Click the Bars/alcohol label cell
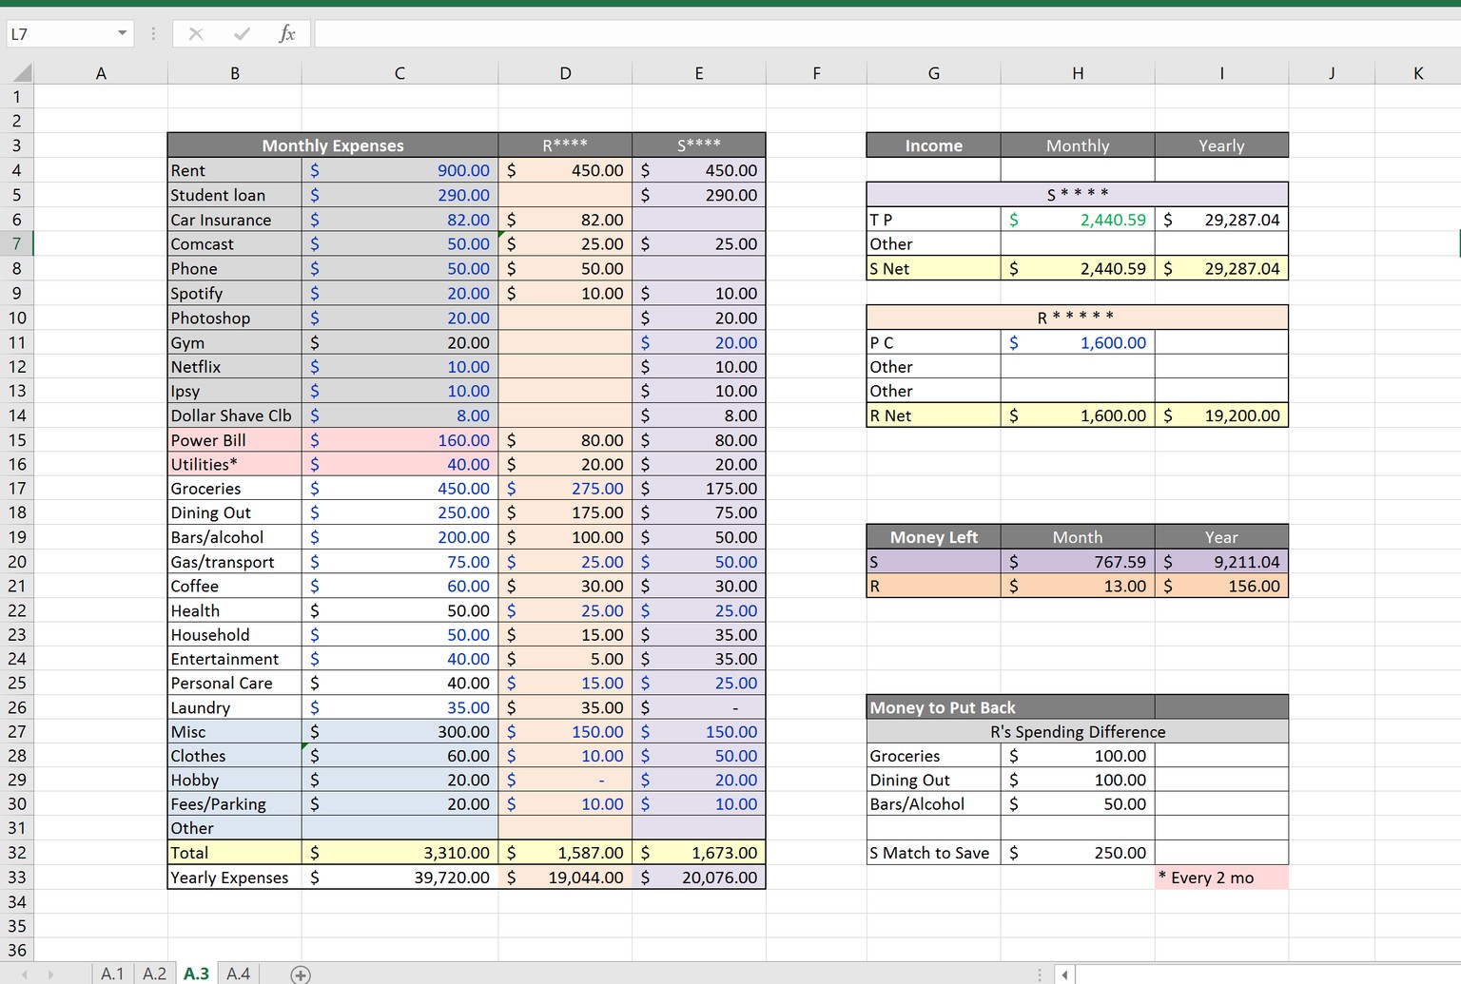 pyautogui.click(x=235, y=537)
